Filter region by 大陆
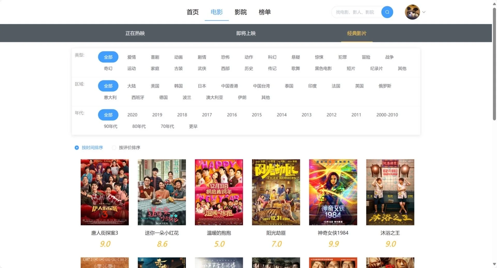 click(131, 86)
